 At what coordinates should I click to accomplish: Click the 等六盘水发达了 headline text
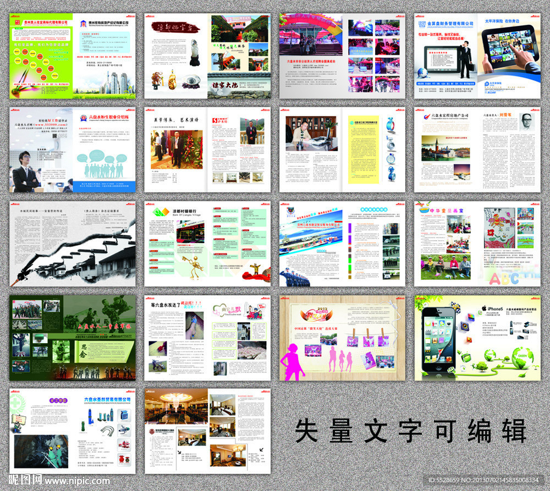[166, 305]
